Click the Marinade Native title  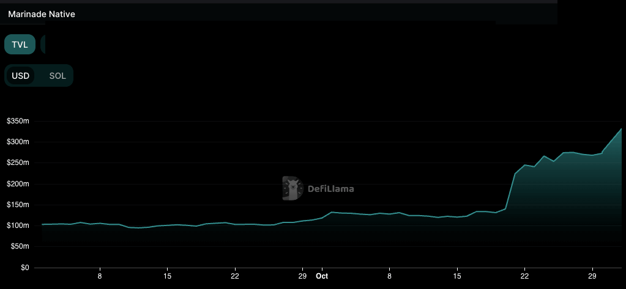[x=42, y=14]
